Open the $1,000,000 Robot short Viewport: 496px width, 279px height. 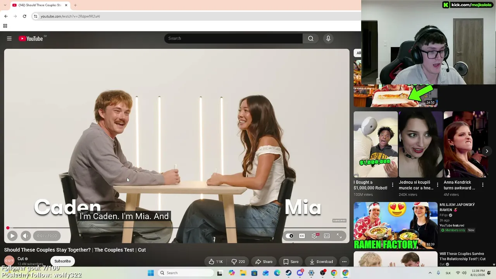[x=375, y=144]
